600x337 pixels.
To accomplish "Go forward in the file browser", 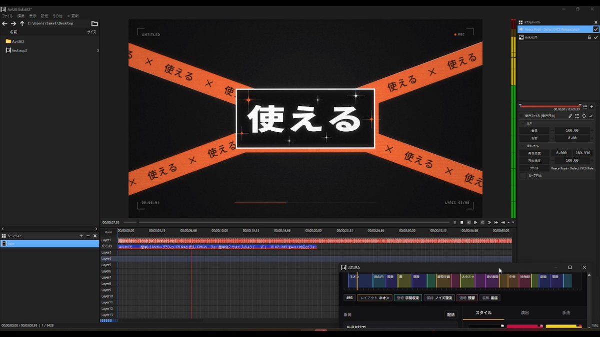I will (x=13, y=23).
